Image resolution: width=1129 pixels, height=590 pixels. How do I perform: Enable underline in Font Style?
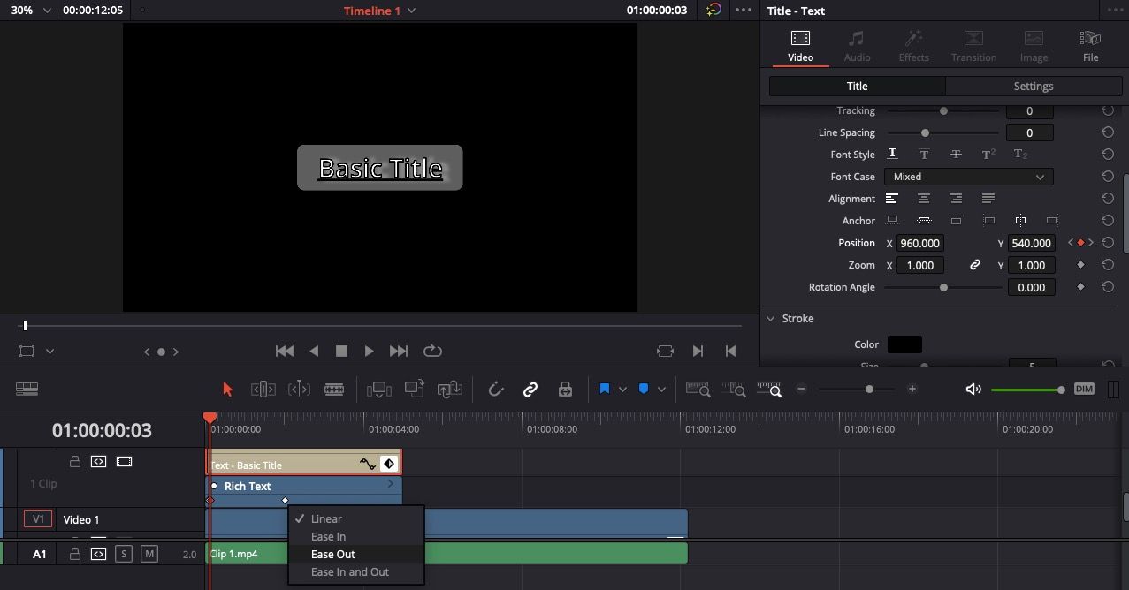(892, 154)
